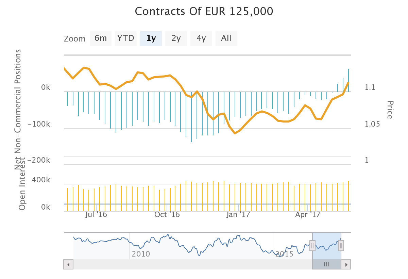This screenshot has width=408, height=279.
Task: Click the 'Open Interest' axis title
Action: 22,184
